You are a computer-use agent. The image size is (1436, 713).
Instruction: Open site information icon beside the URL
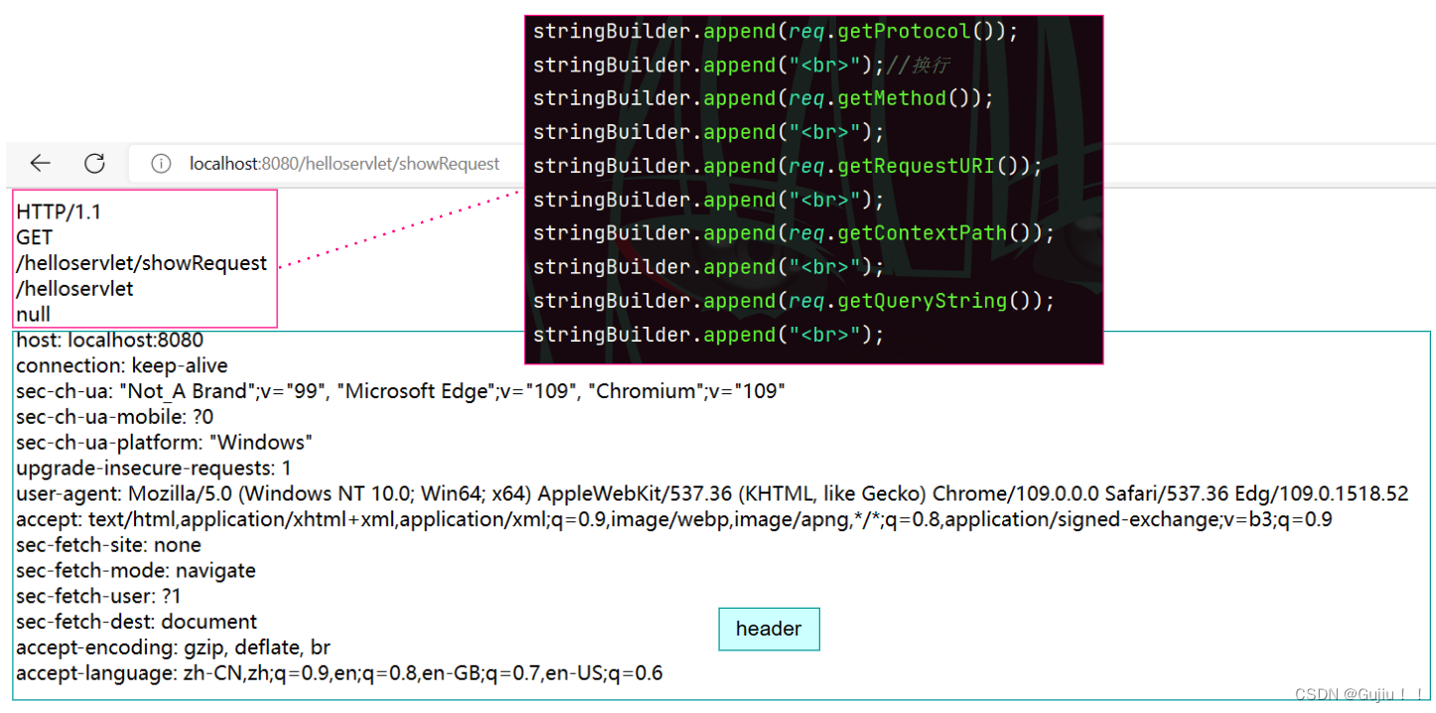pyautogui.click(x=161, y=164)
